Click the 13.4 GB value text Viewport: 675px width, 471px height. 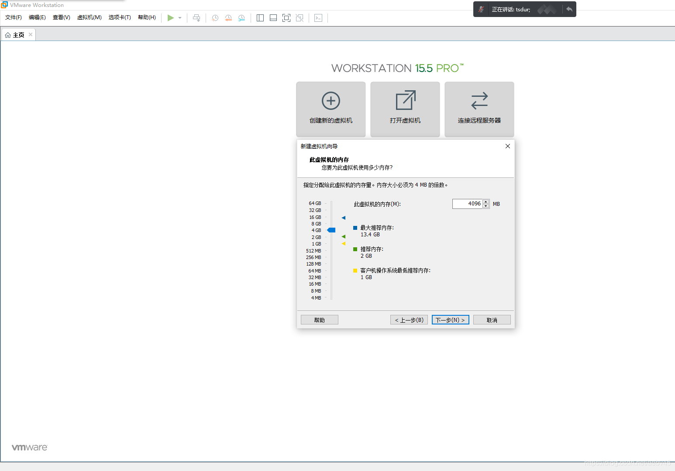(370, 235)
